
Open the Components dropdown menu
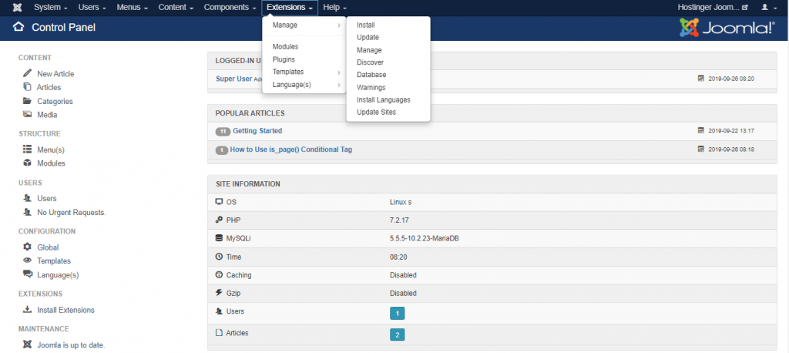230,7
